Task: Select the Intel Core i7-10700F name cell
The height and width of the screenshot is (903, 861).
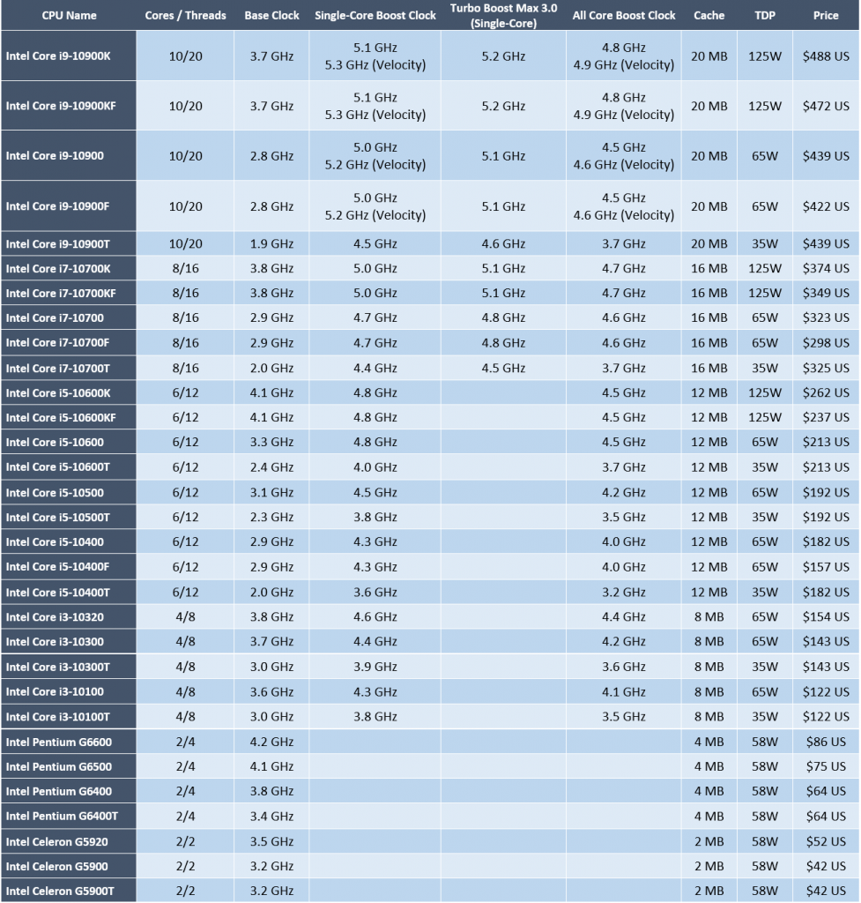Action: [x=69, y=343]
